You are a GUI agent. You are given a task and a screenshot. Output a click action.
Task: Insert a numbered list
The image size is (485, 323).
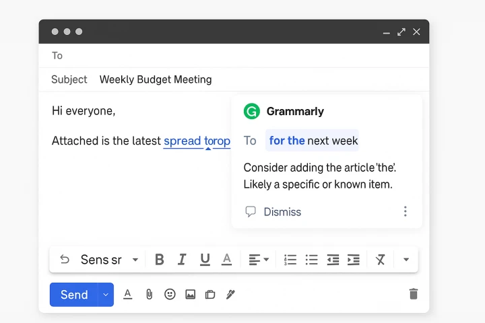(290, 260)
